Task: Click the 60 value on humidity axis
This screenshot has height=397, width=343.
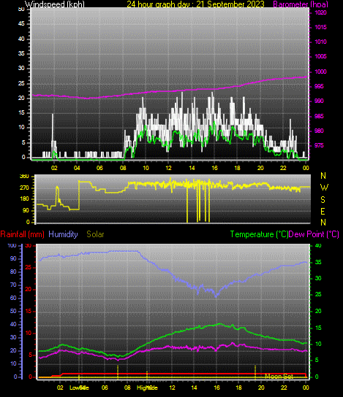Action: pos(13,298)
